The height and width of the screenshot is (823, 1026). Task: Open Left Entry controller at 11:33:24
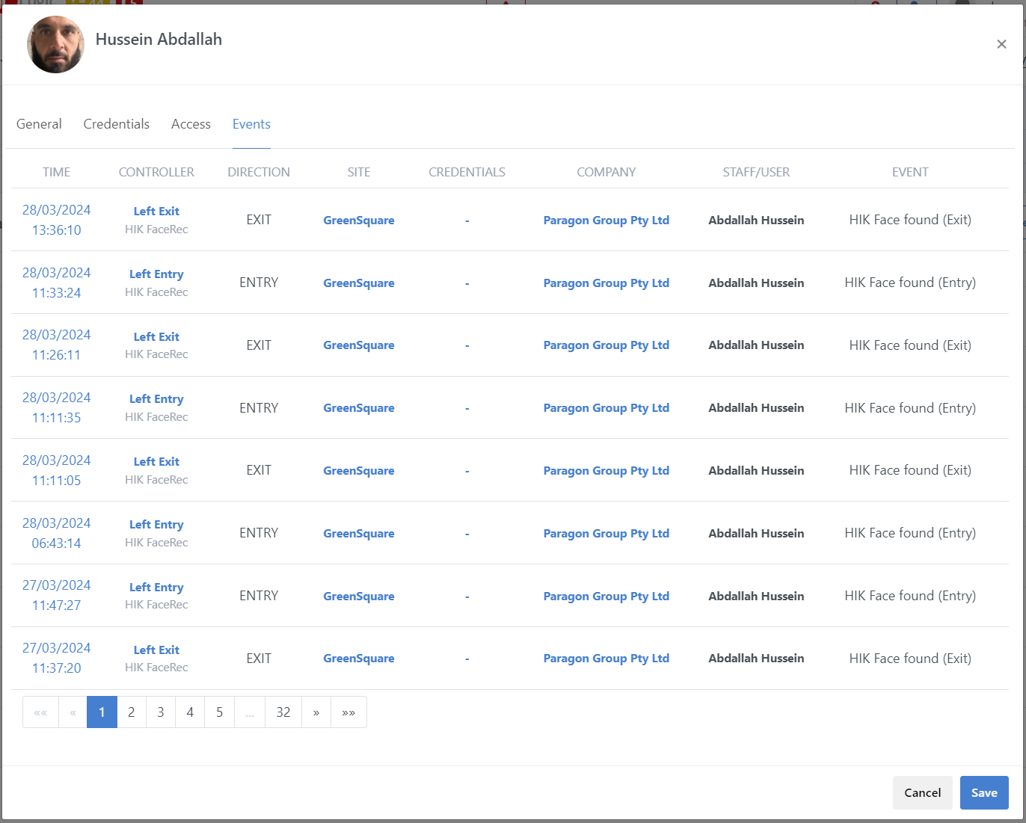point(156,274)
